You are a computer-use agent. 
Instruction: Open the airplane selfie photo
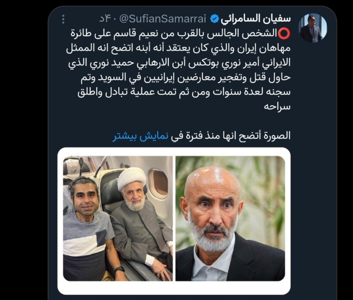[x=118, y=219]
